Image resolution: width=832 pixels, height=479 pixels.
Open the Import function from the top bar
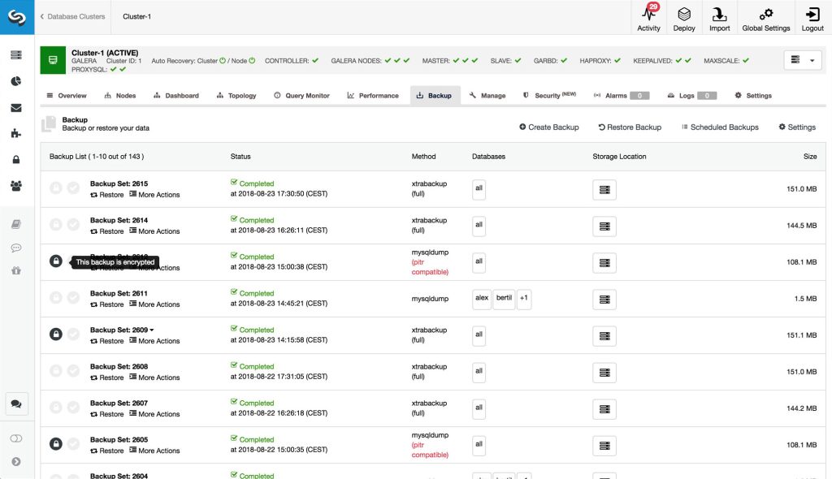pos(720,18)
